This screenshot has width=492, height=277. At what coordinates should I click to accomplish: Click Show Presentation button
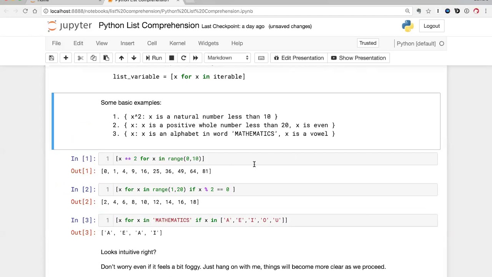coord(358,58)
